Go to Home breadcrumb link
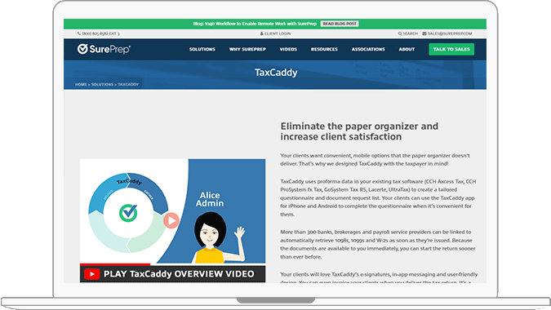The width and height of the screenshot is (551, 310). click(x=81, y=84)
